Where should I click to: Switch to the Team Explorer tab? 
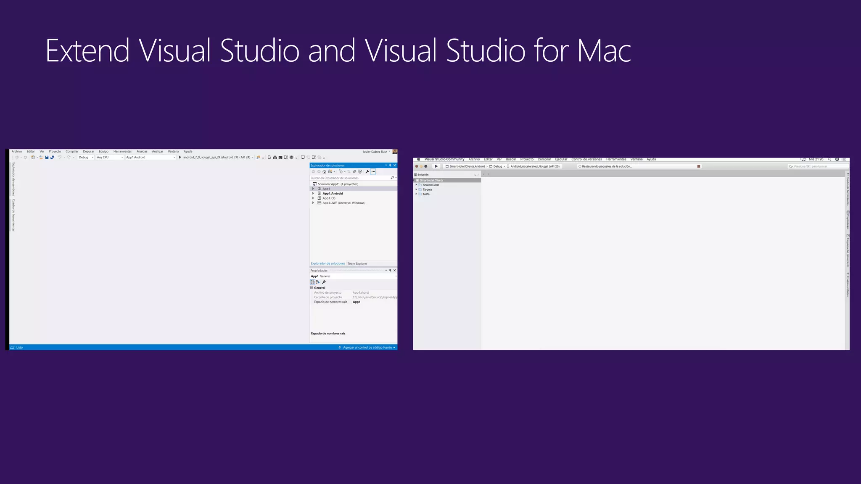point(357,264)
